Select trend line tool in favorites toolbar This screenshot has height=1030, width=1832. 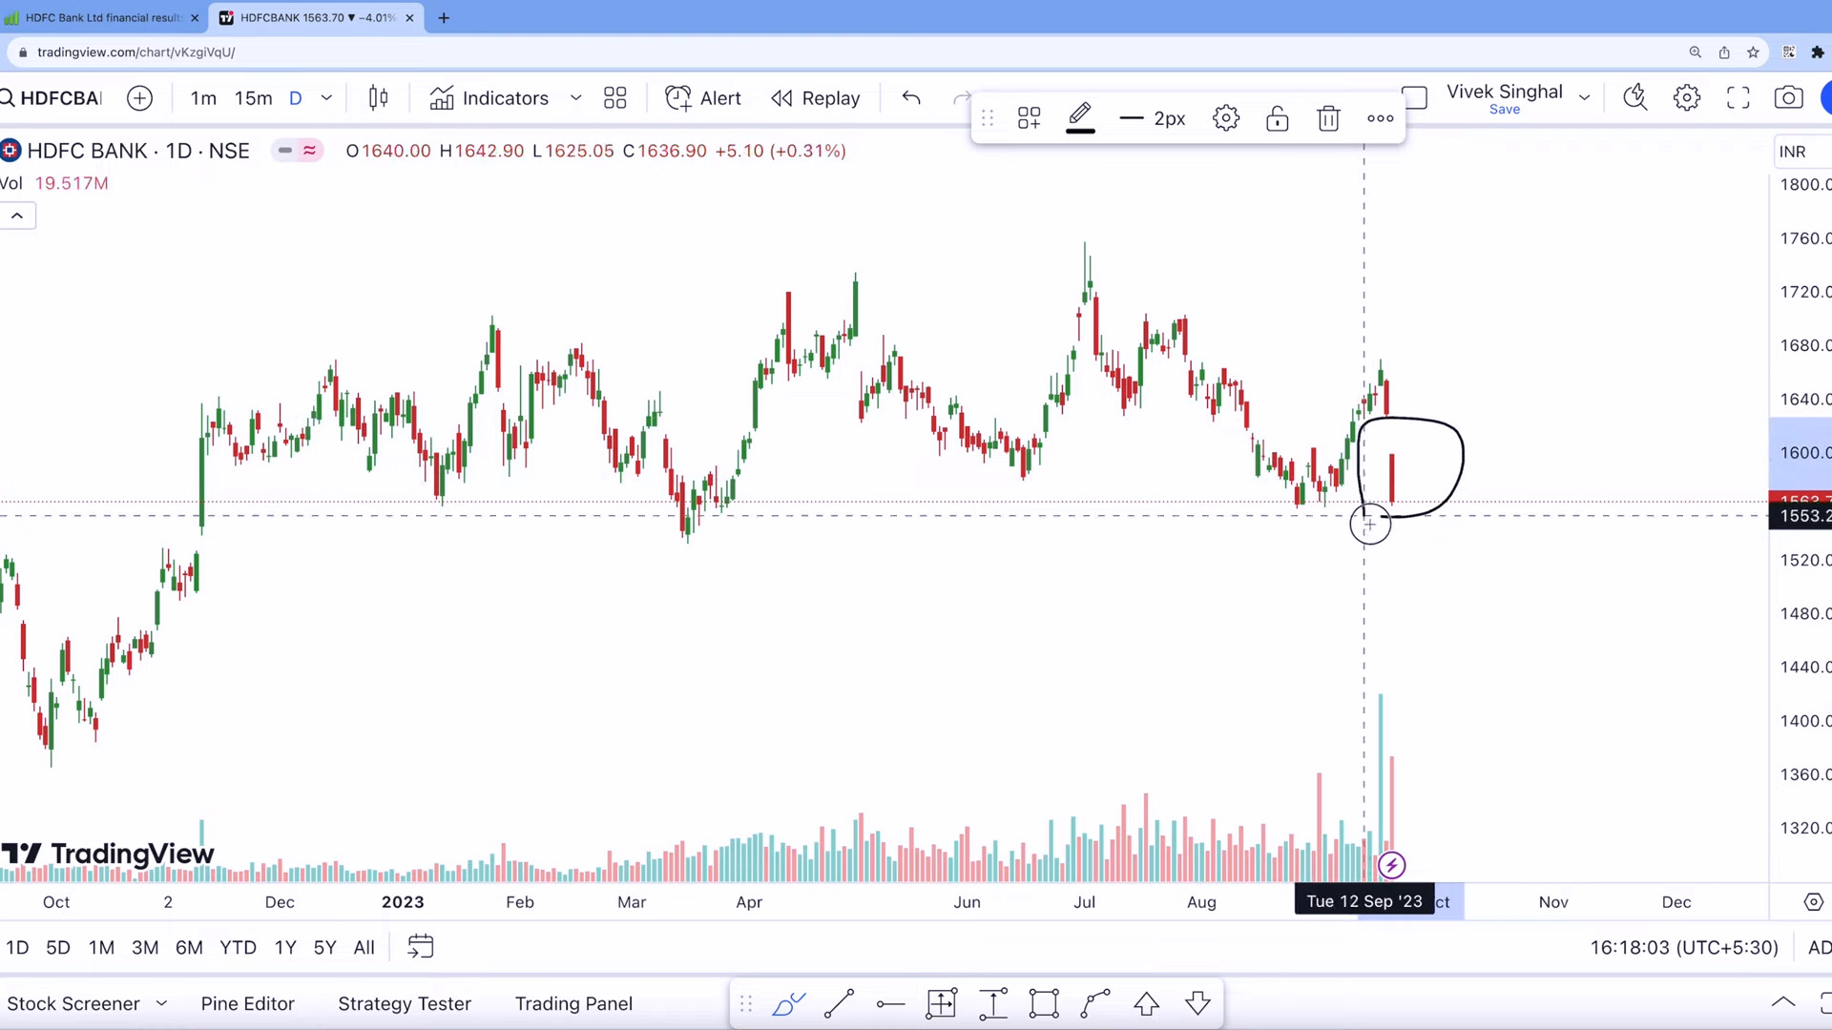[x=839, y=1004]
